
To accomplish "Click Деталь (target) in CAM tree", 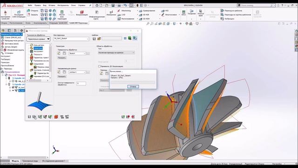I will [11, 47].
